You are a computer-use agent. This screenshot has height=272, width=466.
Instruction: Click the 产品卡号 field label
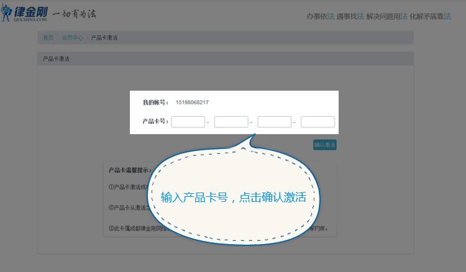[155, 122]
